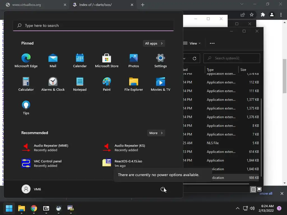Click the File Explorer list vertical scrollbar
This screenshot has width=287, height=215.
pyautogui.click(x=261, y=137)
